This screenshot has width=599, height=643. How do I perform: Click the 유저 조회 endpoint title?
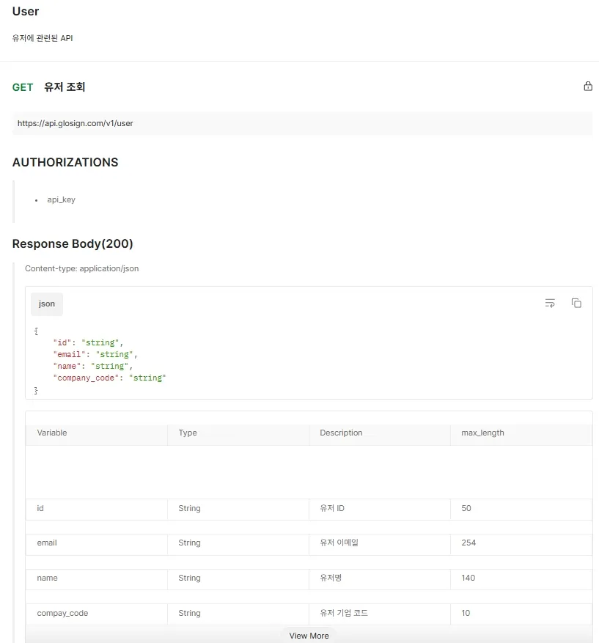click(x=66, y=87)
